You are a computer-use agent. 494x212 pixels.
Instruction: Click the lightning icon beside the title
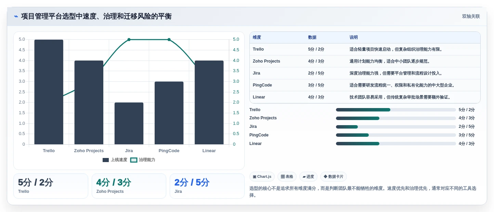click(16, 16)
